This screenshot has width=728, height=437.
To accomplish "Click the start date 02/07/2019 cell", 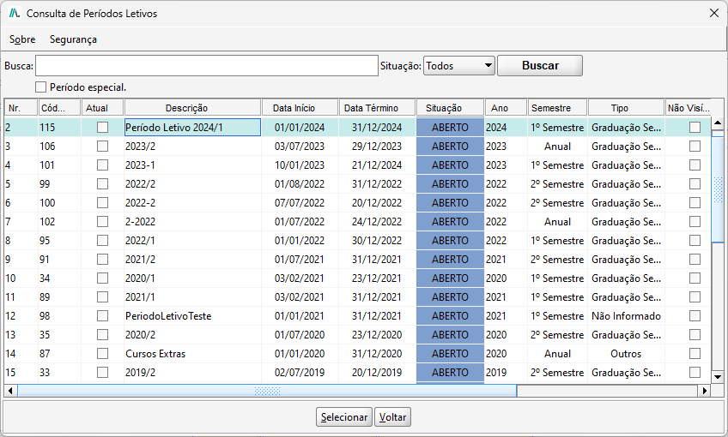I will click(x=300, y=373).
